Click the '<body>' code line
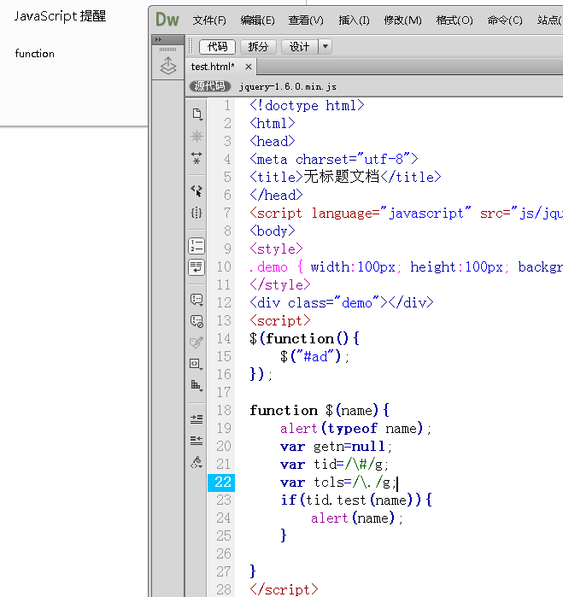The width and height of the screenshot is (563, 597). [x=273, y=231]
